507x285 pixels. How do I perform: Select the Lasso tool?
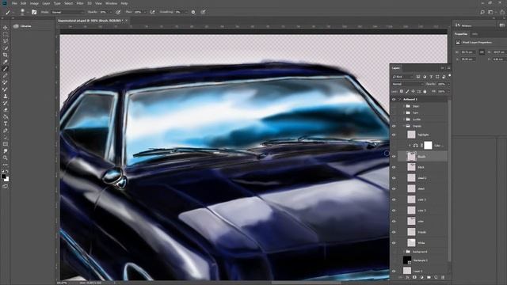pos(6,41)
